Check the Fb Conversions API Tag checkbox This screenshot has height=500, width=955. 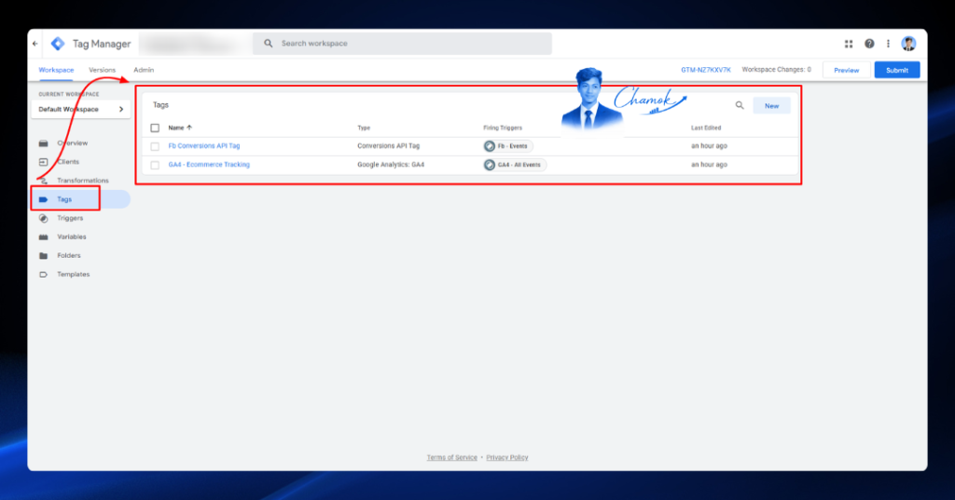point(155,146)
